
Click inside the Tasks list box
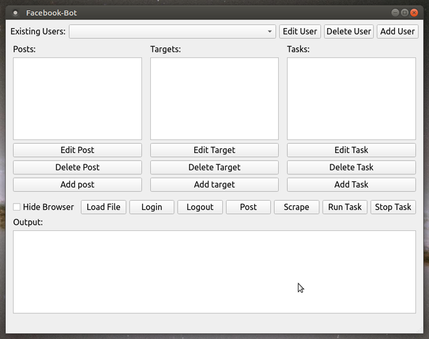point(351,99)
